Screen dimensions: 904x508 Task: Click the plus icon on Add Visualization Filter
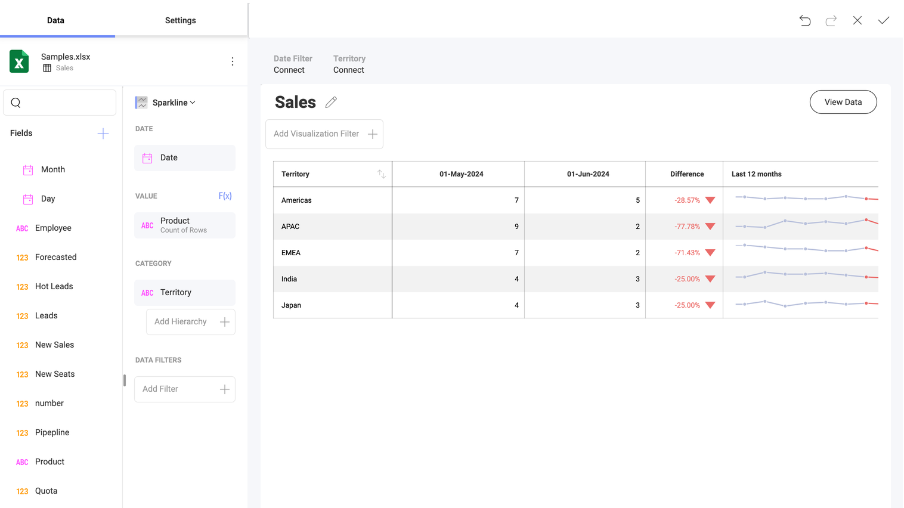373,134
